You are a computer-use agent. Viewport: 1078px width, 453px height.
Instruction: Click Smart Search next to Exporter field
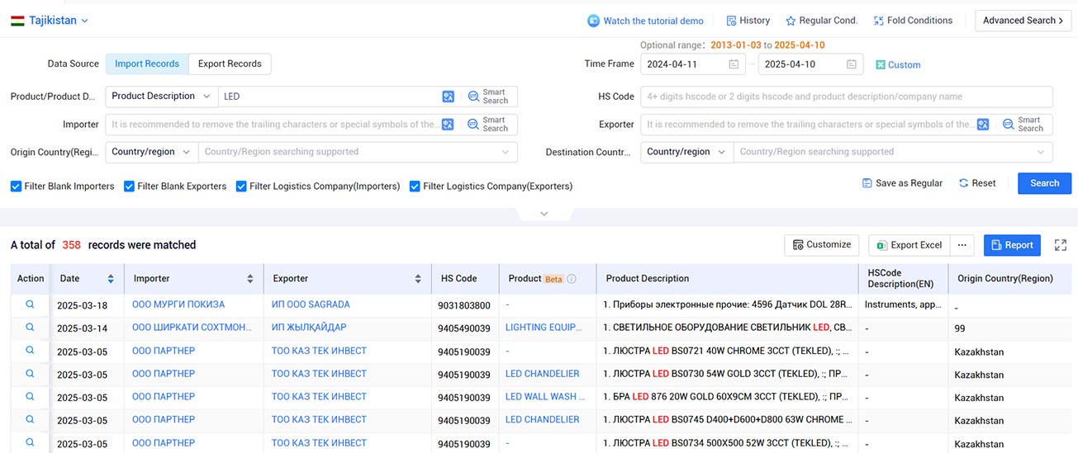tap(1023, 125)
